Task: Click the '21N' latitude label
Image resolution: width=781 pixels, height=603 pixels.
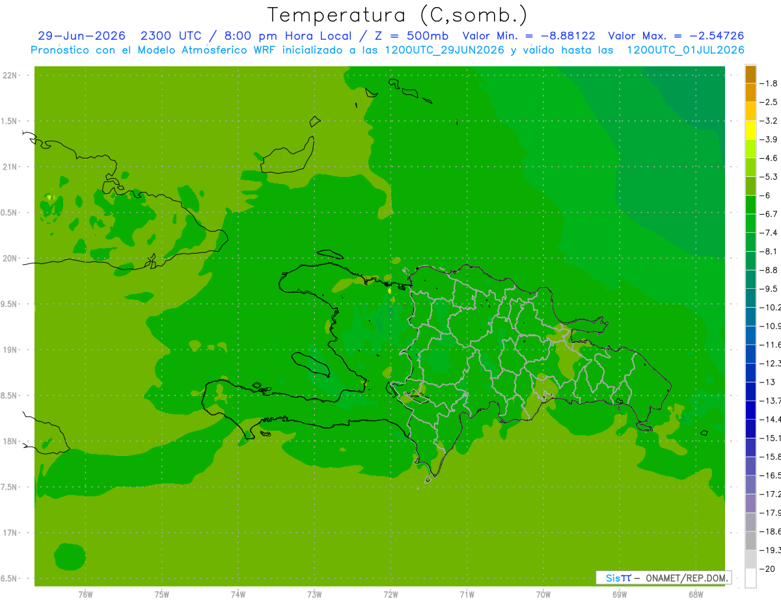Action: (x=10, y=167)
